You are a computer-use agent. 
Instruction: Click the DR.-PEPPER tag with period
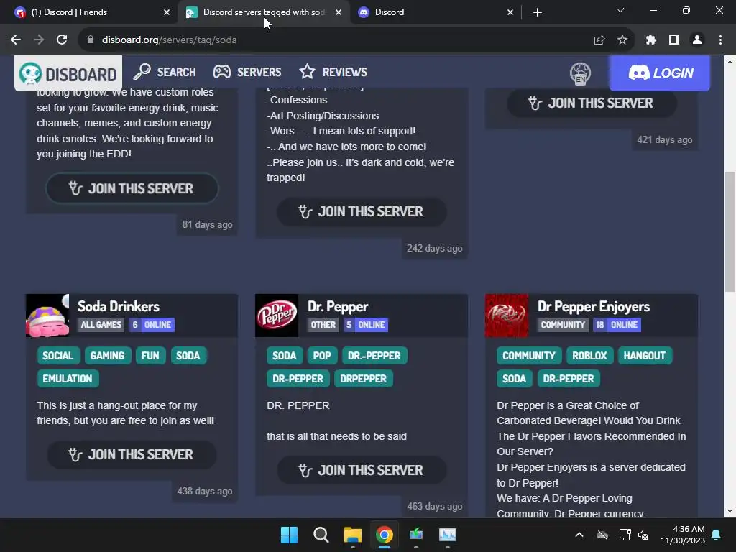tap(374, 356)
